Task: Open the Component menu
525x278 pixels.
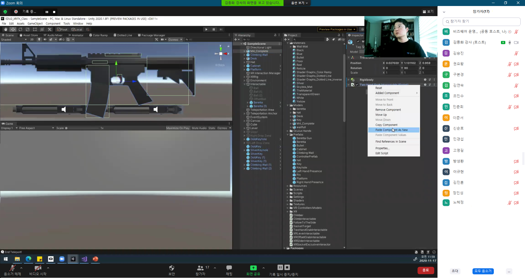Action: pos(53,23)
